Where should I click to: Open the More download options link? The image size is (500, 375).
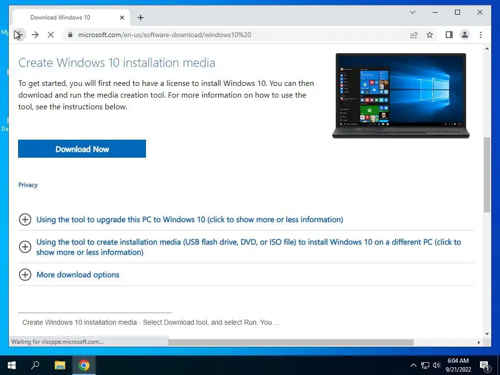(x=78, y=274)
